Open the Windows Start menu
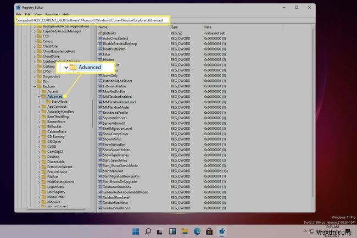Viewport: 357px width, 238px height. click(x=136, y=231)
